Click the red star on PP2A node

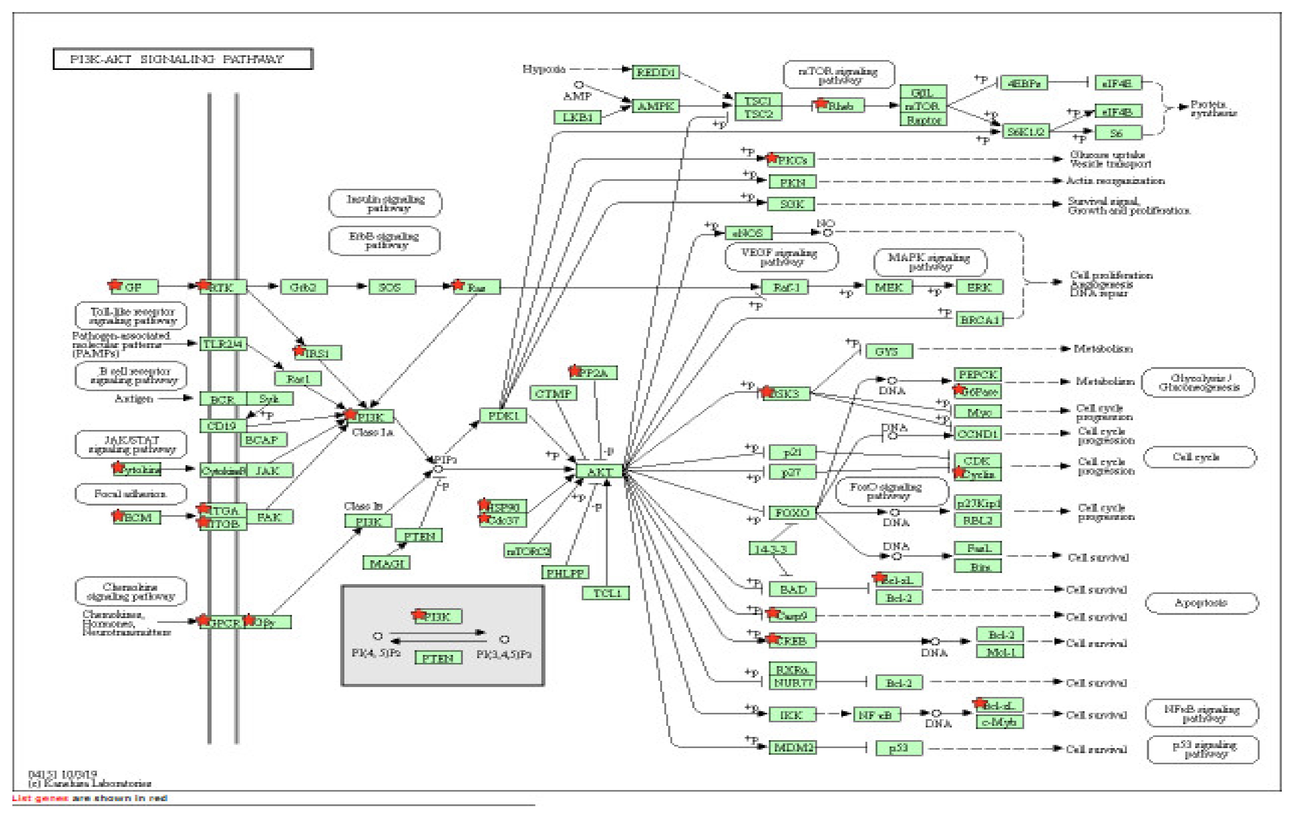[575, 371]
